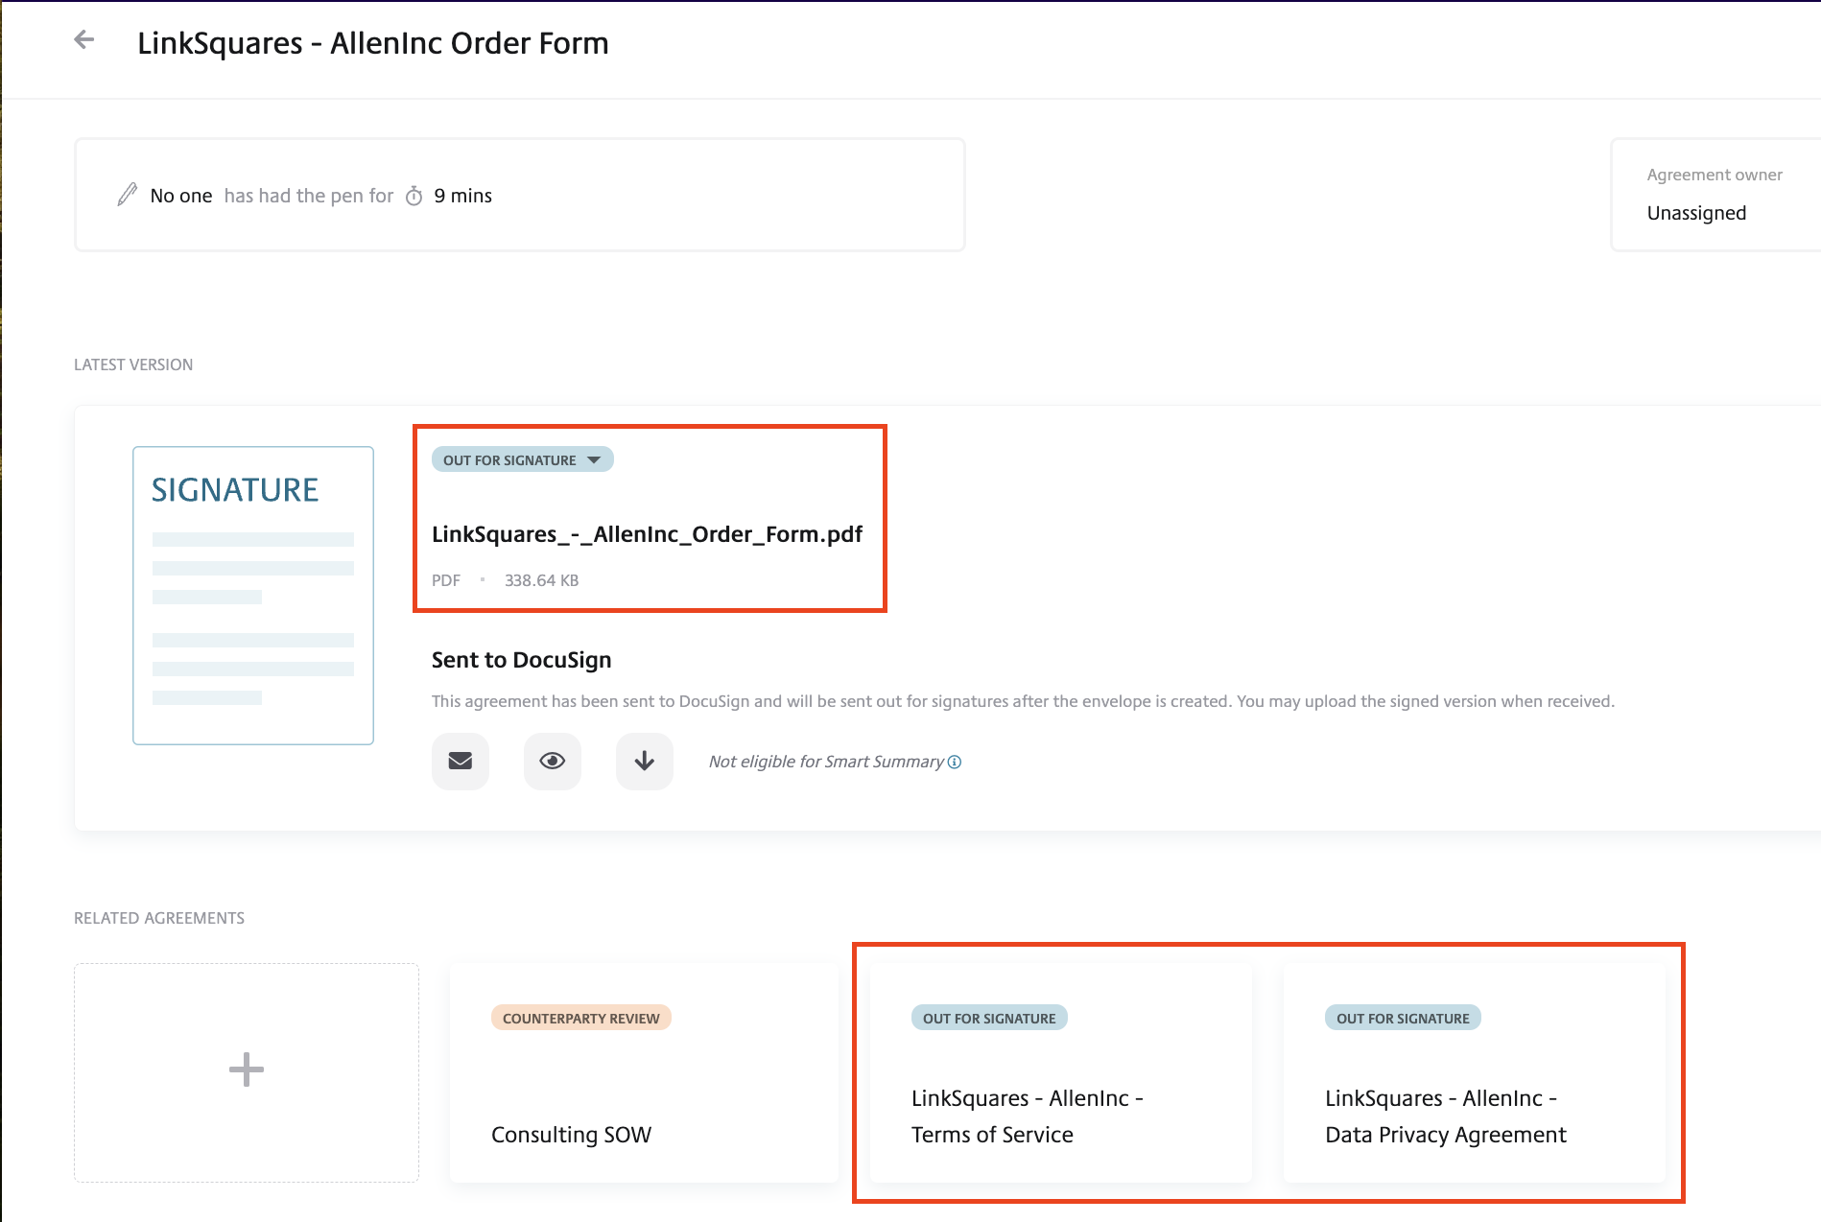Download the agreement with the down arrow
Screen dimensions: 1821x1222
point(645,761)
